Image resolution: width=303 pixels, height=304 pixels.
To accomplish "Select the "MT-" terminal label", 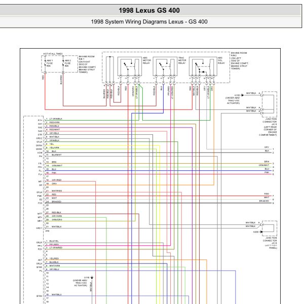I will pyautogui.click(x=40, y=182).
